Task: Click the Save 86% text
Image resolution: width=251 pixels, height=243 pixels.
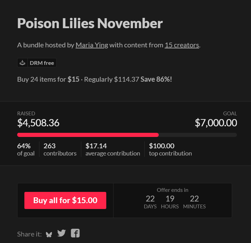Action: click(x=156, y=79)
